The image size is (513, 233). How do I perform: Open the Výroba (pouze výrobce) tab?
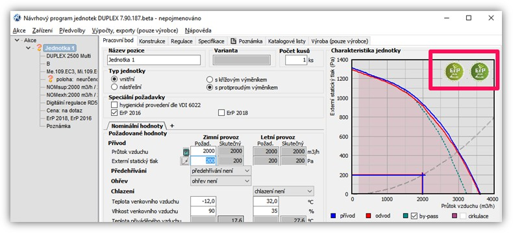pyautogui.click(x=340, y=41)
